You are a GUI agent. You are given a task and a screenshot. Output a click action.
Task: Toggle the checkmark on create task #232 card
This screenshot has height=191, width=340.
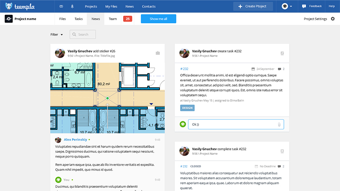[x=282, y=53]
